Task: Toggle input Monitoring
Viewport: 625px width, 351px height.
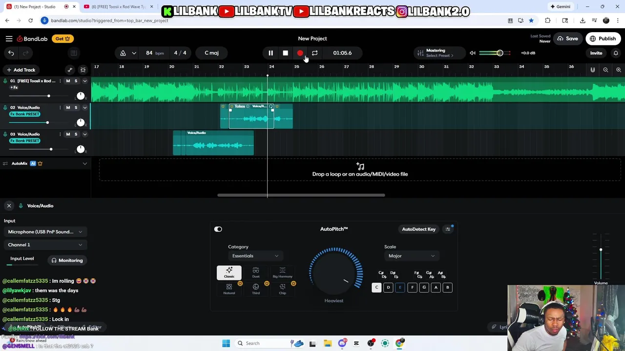Action: pos(67,260)
